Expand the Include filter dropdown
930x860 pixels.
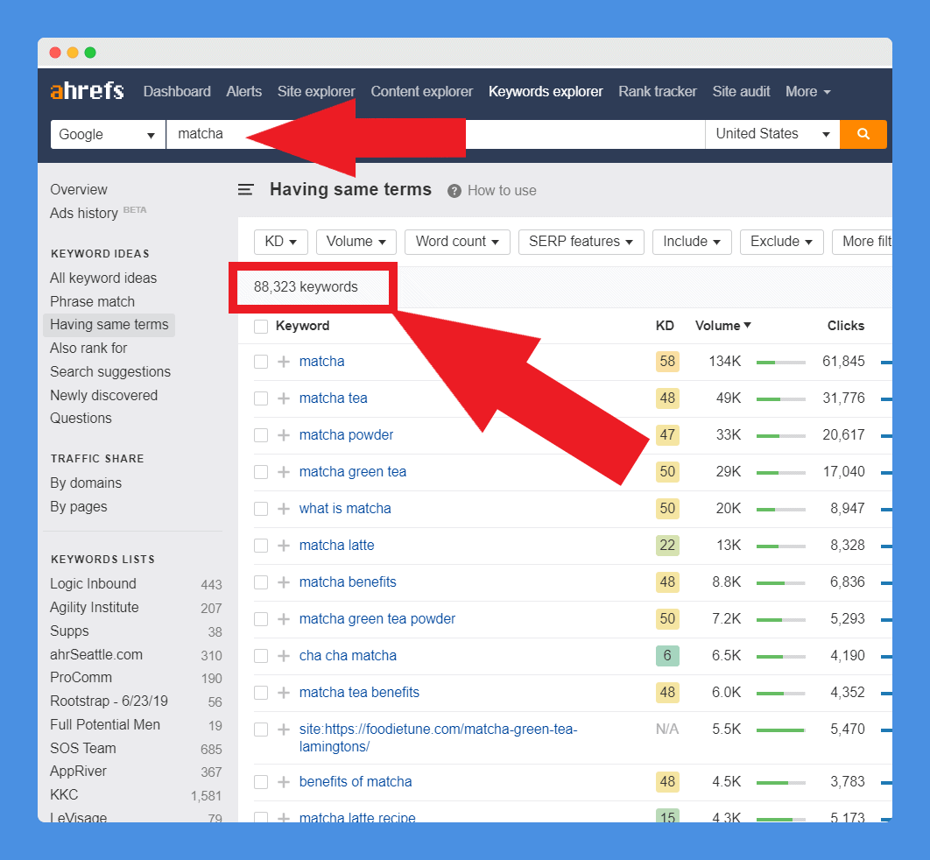[692, 242]
